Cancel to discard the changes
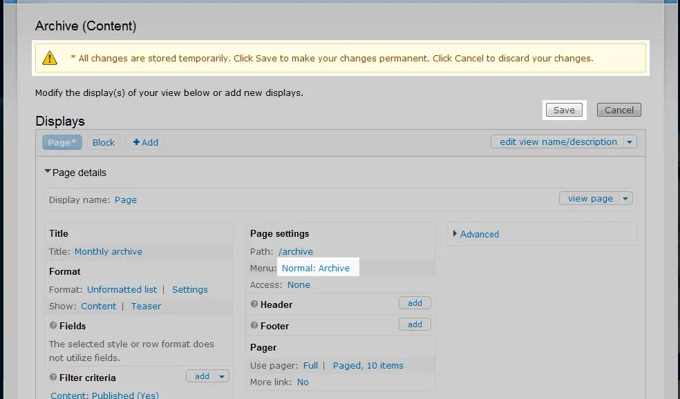The image size is (680, 399). click(x=618, y=109)
